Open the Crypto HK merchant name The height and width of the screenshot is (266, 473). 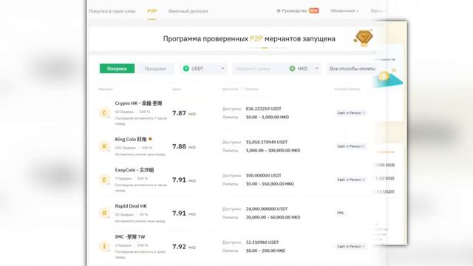coord(138,103)
